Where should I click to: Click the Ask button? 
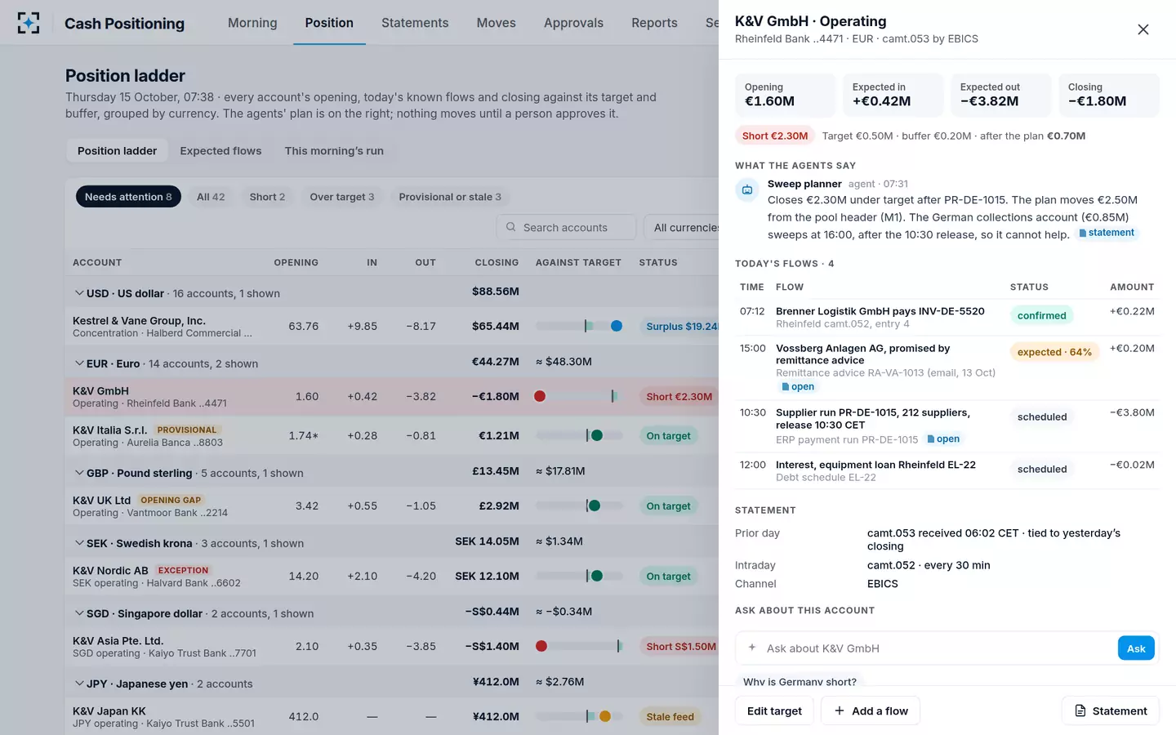[x=1136, y=648]
